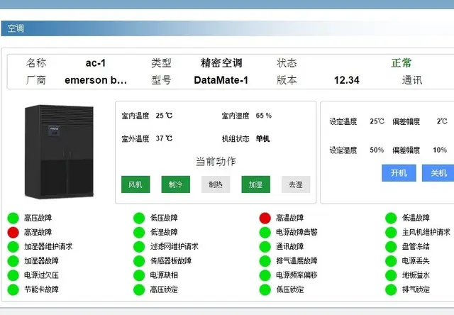This screenshot has height=315, width=454.
Task: Click the 设定湿度 value 50%
Action: (377, 150)
